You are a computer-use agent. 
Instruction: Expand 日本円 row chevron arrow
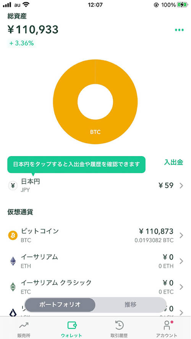click(181, 186)
